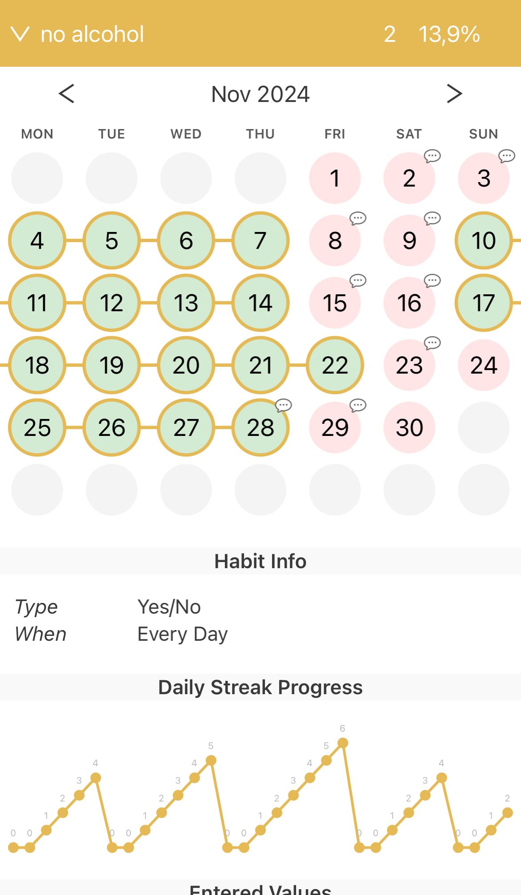Tap the note icon on November 8
Image resolution: width=521 pixels, height=895 pixels.
(358, 218)
